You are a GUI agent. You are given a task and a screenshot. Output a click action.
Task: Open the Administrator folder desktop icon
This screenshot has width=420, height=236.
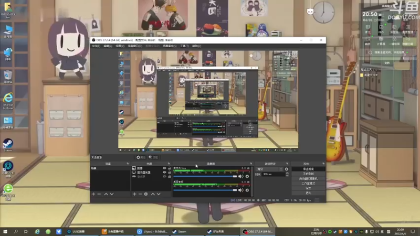coord(8,11)
